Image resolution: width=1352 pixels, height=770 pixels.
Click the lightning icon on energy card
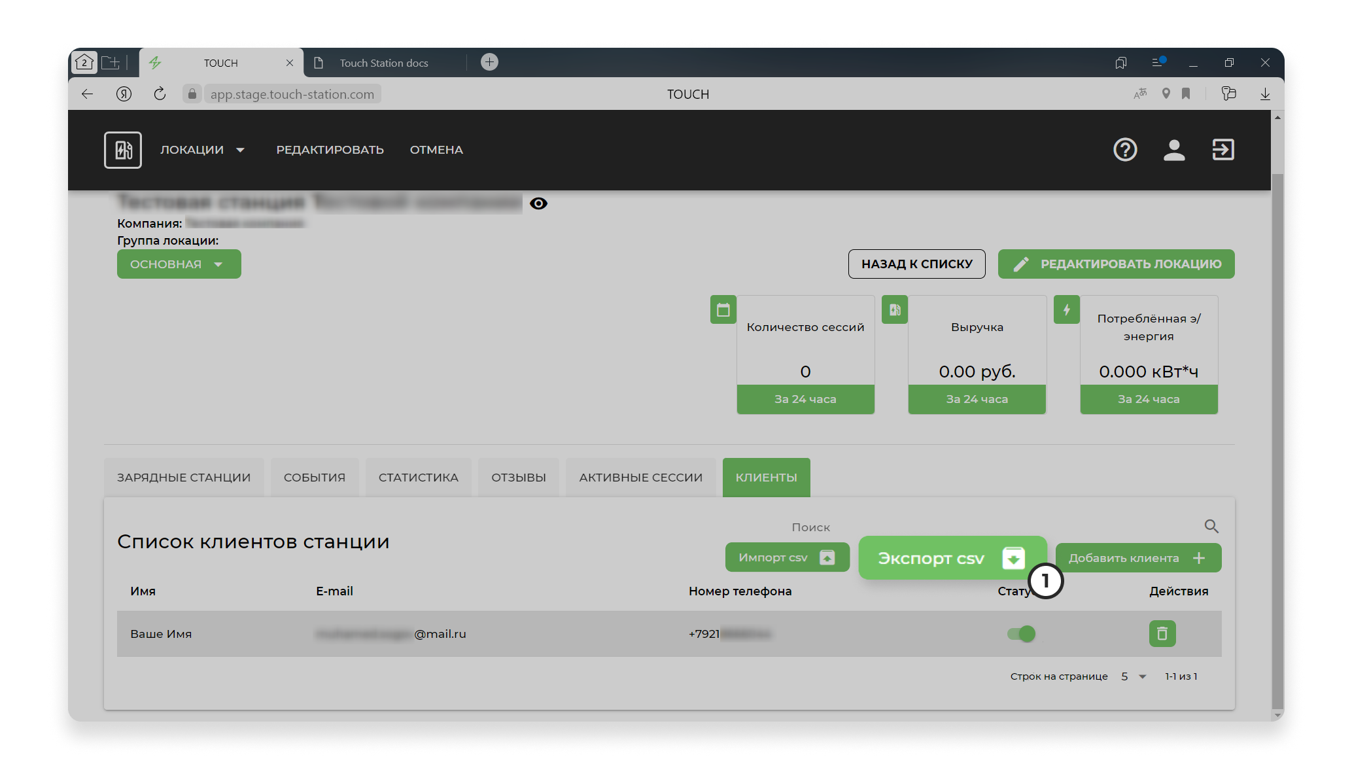(x=1066, y=309)
